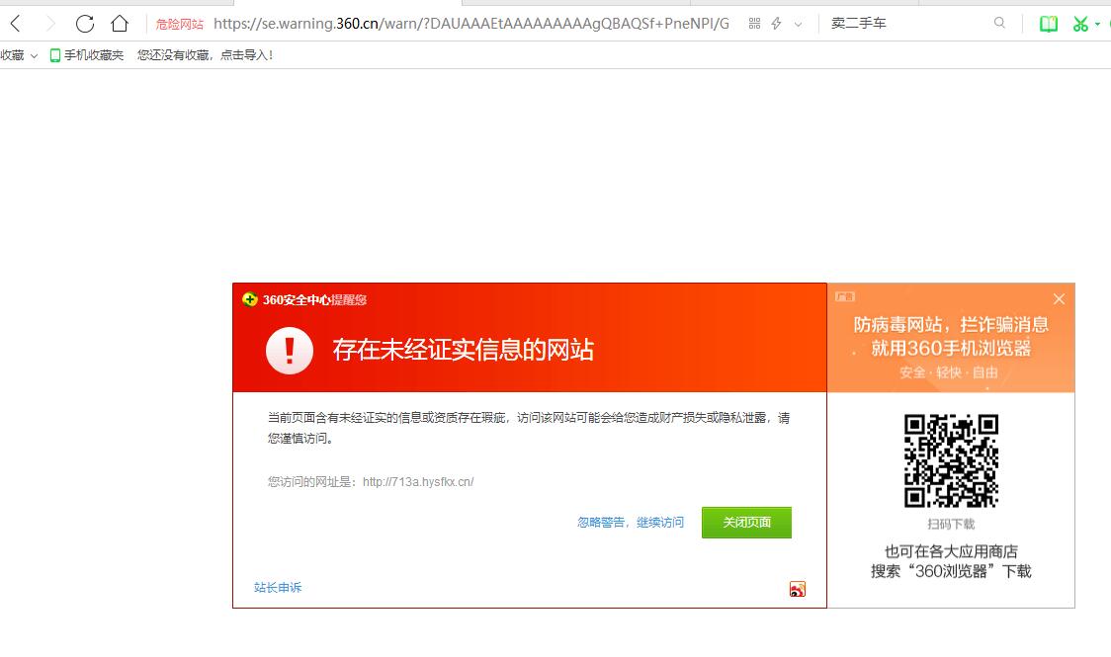Close the 360 mobile browser ad panel
This screenshot has height=657, width=1111.
(x=1059, y=298)
